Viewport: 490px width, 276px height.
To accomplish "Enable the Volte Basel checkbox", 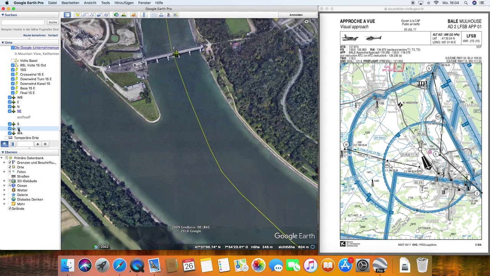I will coord(13,61).
